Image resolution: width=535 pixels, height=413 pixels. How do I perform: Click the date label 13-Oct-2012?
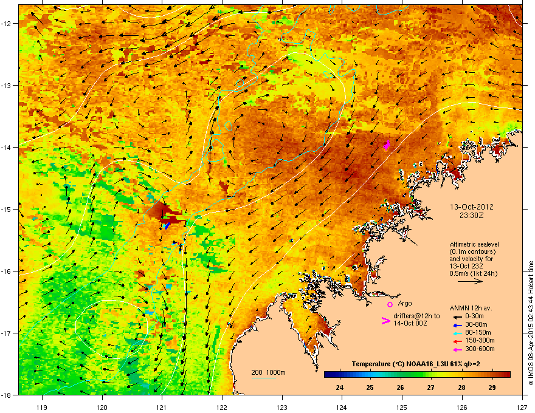(x=472, y=207)
